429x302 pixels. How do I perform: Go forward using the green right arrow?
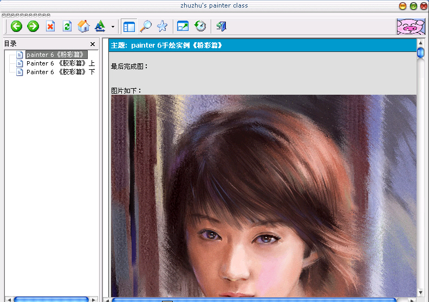click(33, 26)
